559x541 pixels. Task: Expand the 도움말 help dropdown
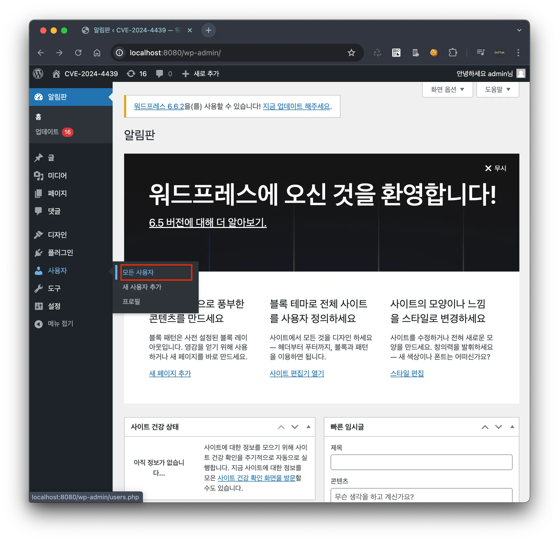click(x=497, y=90)
